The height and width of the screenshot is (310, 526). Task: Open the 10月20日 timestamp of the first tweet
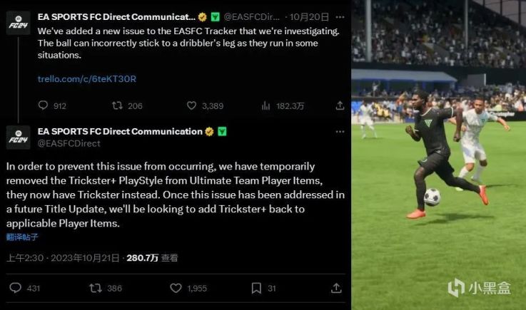click(x=309, y=17)
